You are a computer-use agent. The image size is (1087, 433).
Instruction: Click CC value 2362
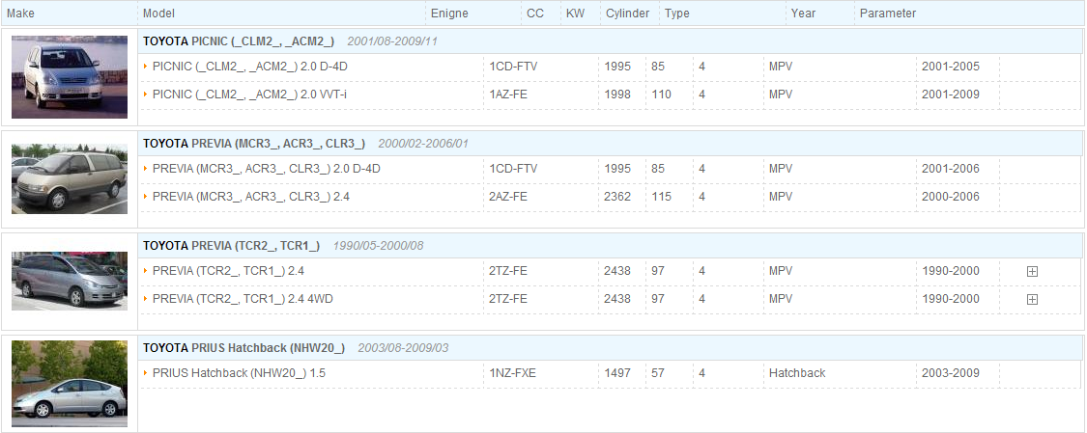pyautogui.click(x=617, y=197)
